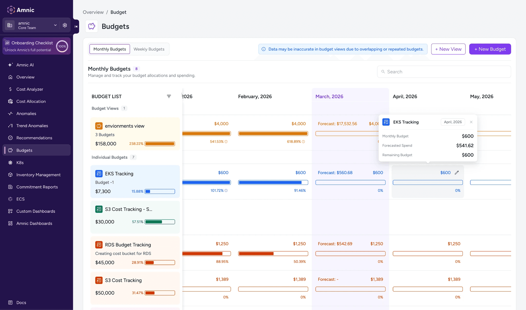Click the Cost Allocation sidebar icon
Viewport: 526px width, 310px height.
pos(10,101)
